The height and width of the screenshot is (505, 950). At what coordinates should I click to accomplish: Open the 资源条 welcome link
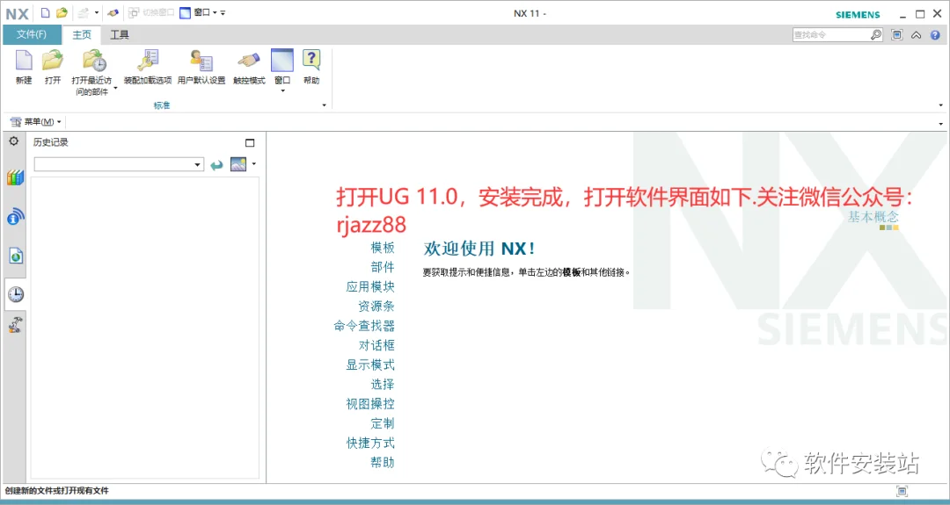click(x=376, y=306)
